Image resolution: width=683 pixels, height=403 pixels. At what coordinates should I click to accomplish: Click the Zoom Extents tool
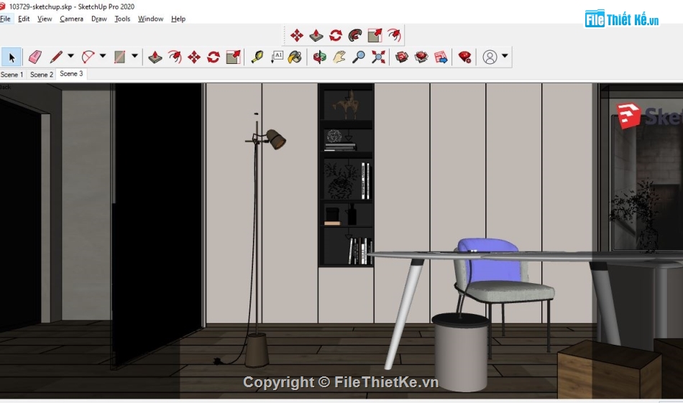click(x=378, y=57)
